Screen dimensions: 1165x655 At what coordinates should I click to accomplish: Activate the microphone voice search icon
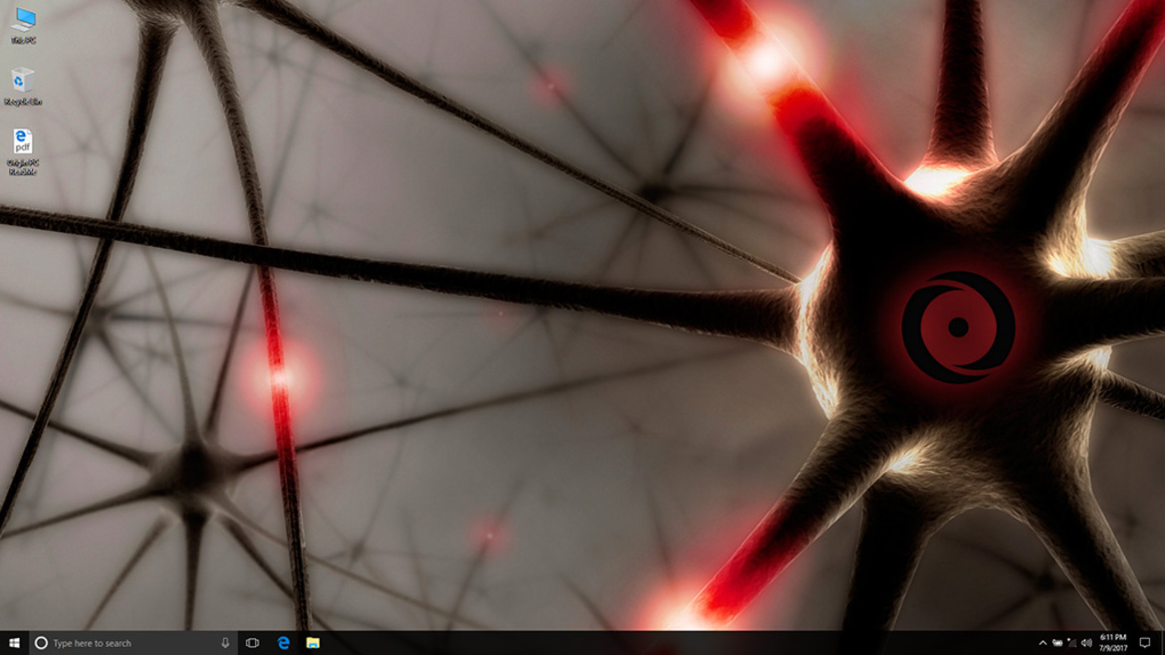pyautogui.click(x=225, y=643)
